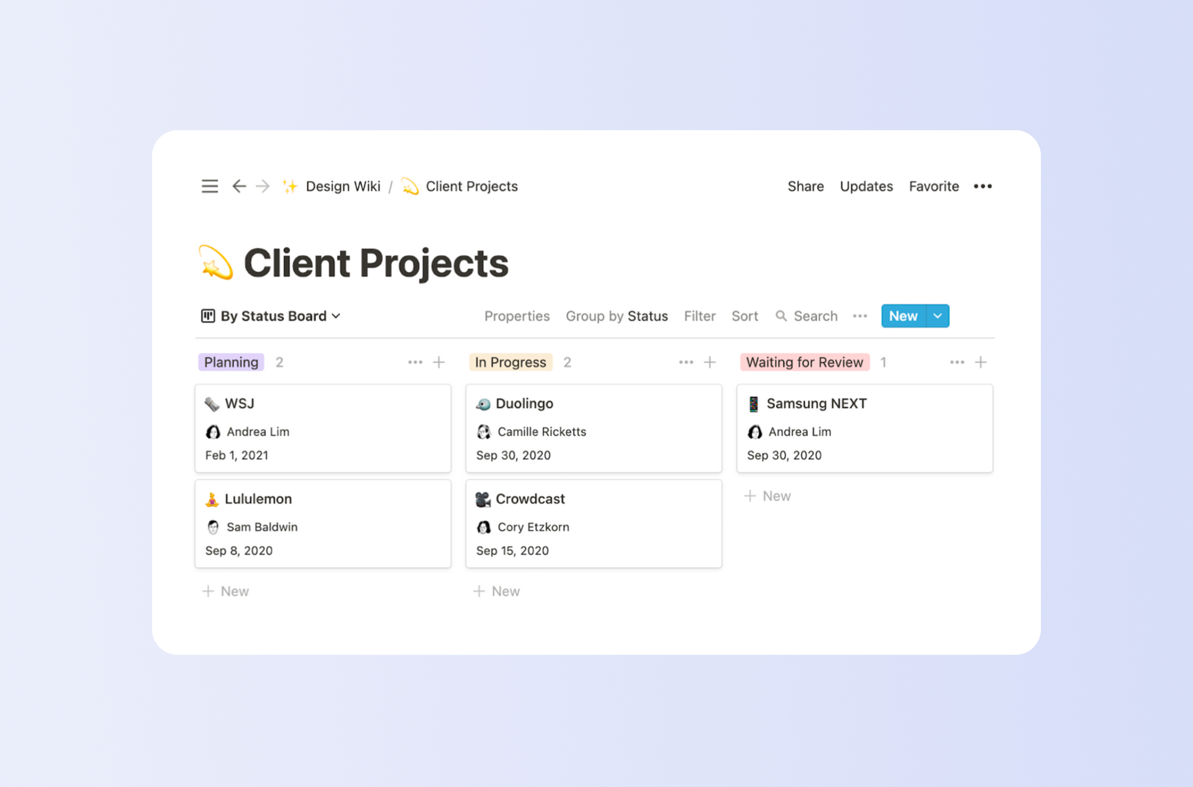Screen dimensions: 1193x787
Task: Toggle the Filter option
Action: (x=700, y=316)
